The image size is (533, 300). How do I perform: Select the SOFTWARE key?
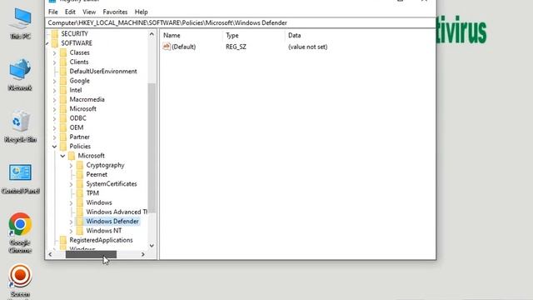point(77,43)
